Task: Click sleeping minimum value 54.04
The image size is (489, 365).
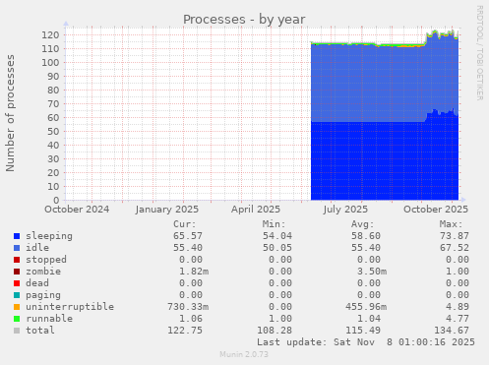Action: [277, 236]
